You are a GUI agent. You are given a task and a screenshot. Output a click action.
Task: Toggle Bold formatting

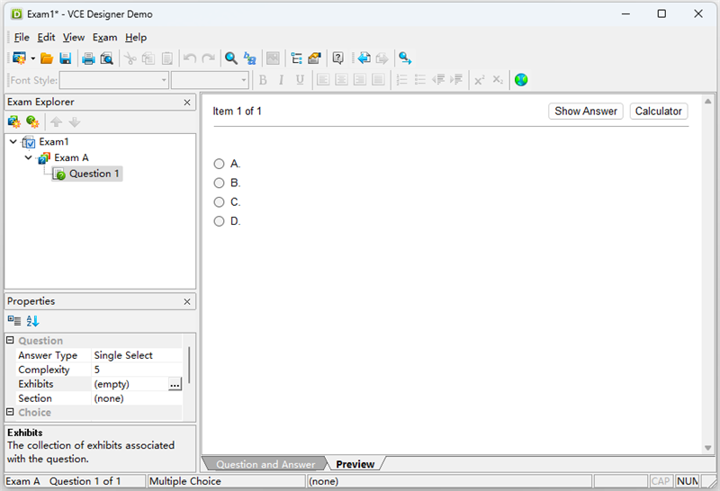pyautogui.click(x=263, y=80)
